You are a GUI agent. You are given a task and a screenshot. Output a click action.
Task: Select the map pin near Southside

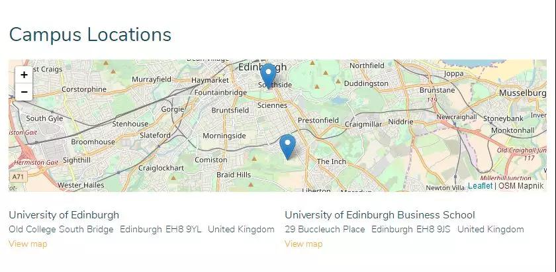pyautogui.click(x=268, y=76)
